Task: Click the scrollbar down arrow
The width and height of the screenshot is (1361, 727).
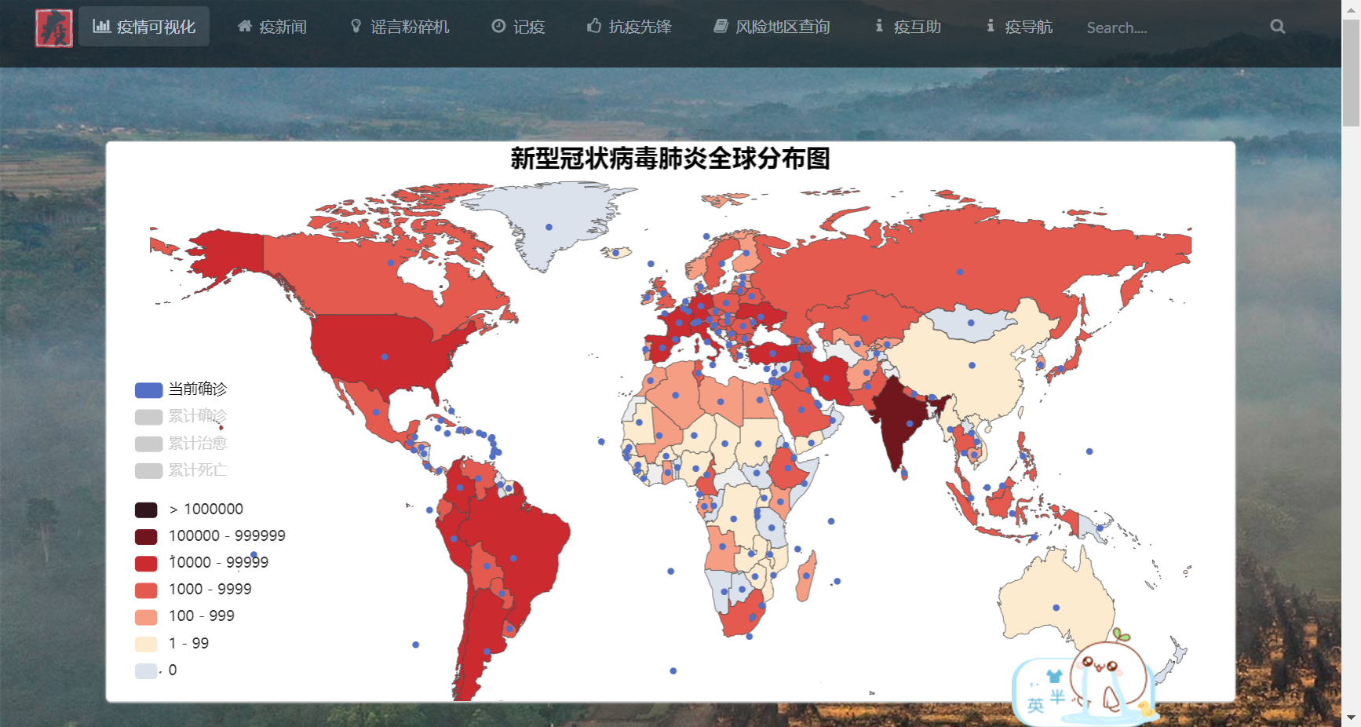Action: pos(1352,718)
